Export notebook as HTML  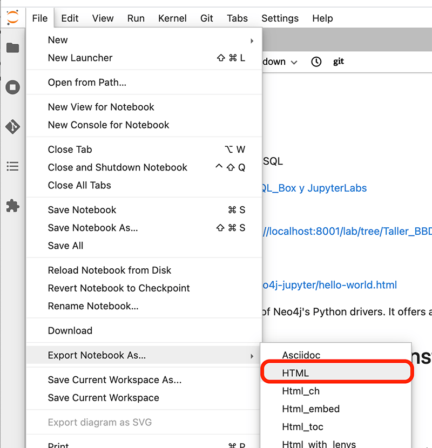click(336, 373)
